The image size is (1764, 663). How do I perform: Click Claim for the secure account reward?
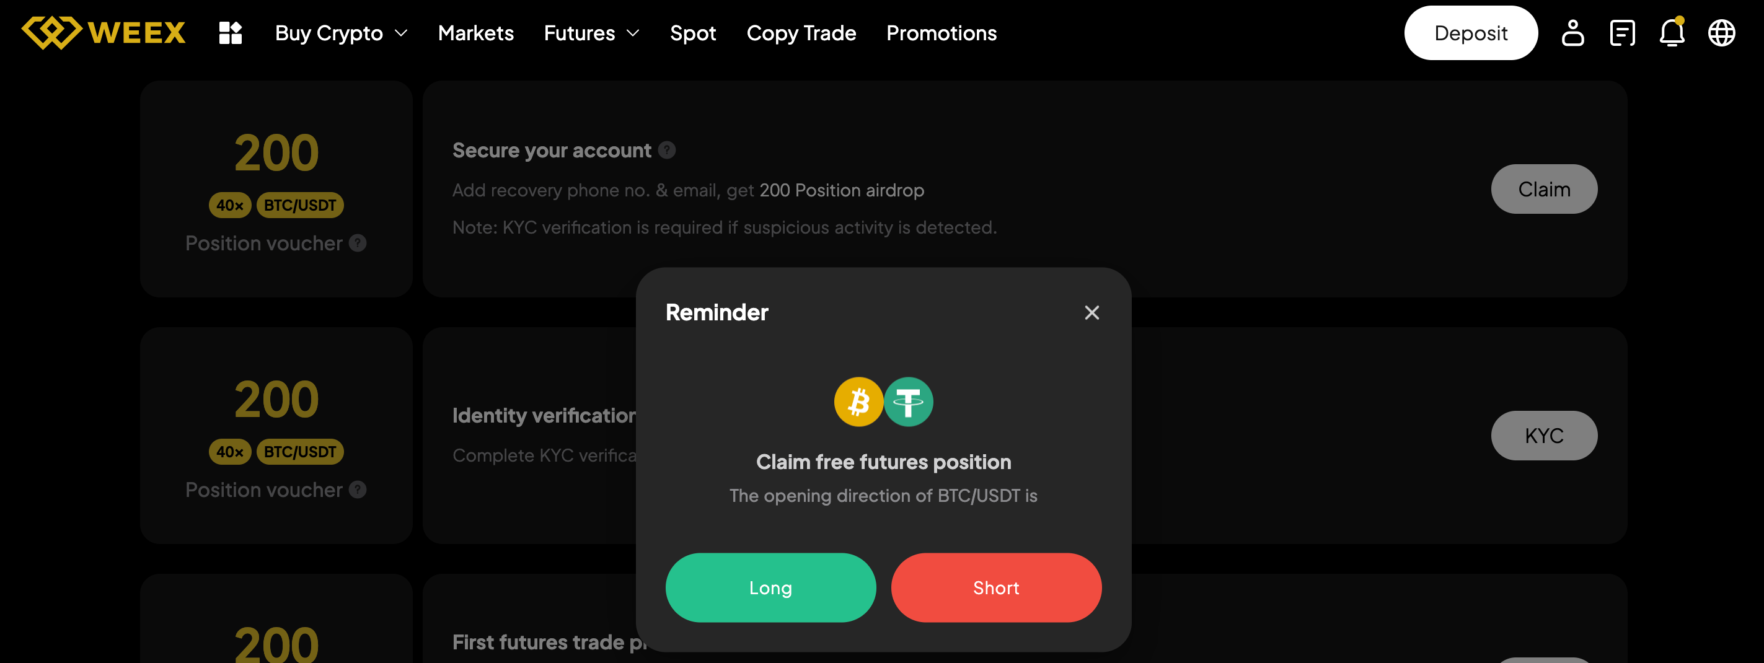pos(1544,189)
